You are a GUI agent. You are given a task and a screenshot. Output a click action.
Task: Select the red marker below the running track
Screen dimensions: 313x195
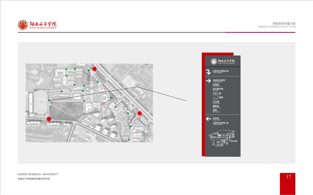[x=49, y=119]
